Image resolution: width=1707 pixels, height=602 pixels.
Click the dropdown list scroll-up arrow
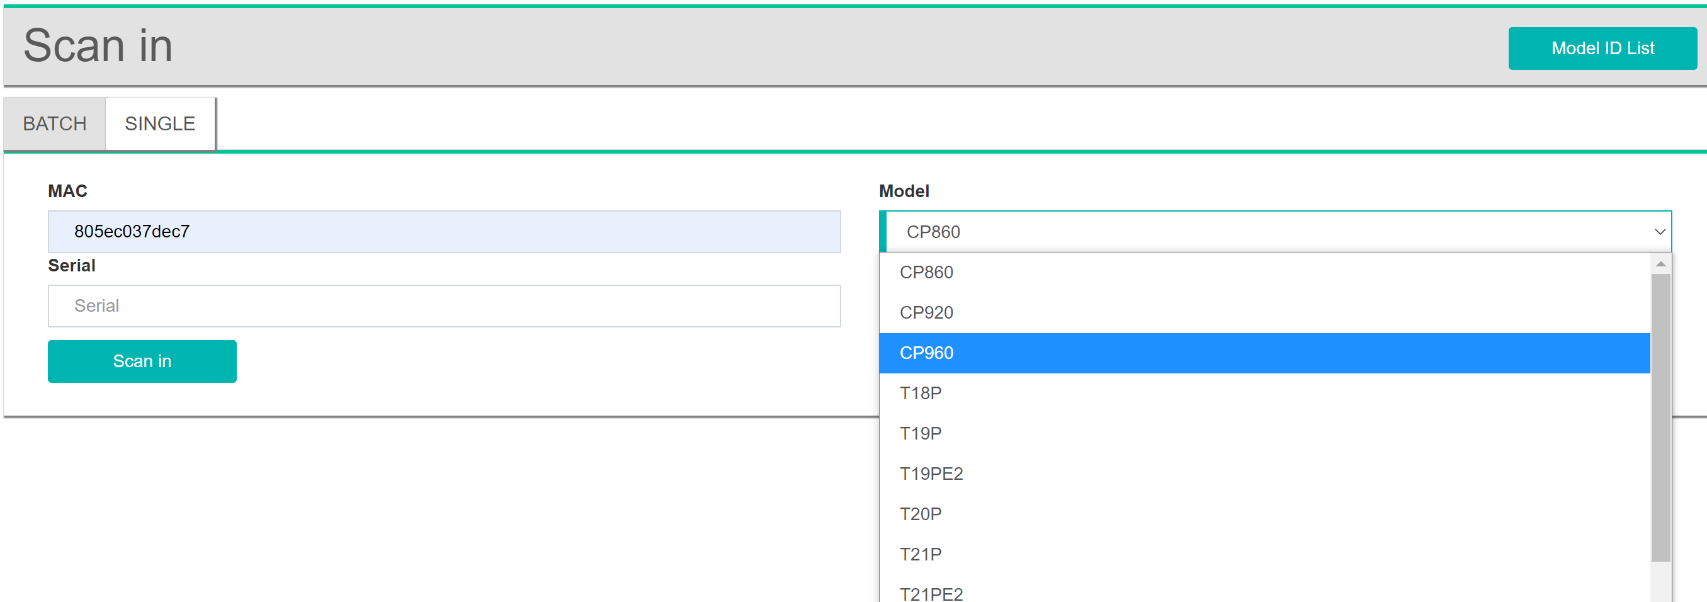tap(1660, 264)
